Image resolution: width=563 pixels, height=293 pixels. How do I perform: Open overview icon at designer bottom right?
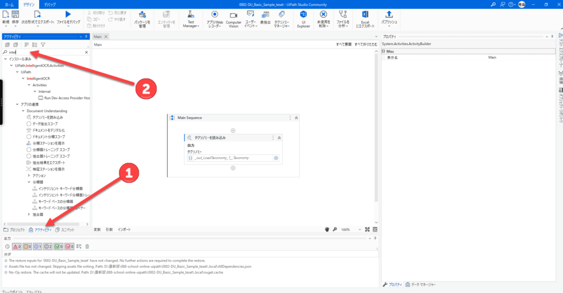tap(375, 229)
